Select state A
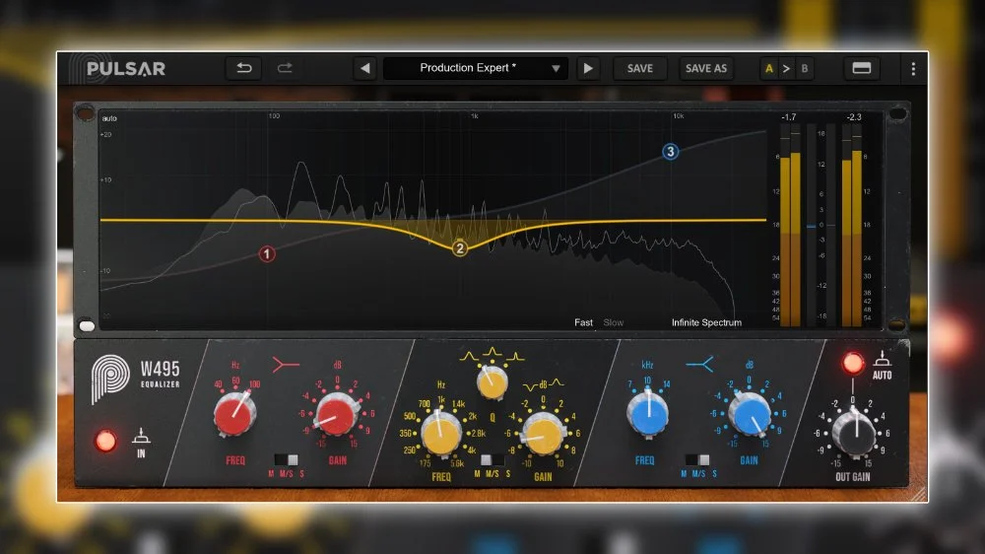This screenshot has width=985, height=554. [768, 68]
